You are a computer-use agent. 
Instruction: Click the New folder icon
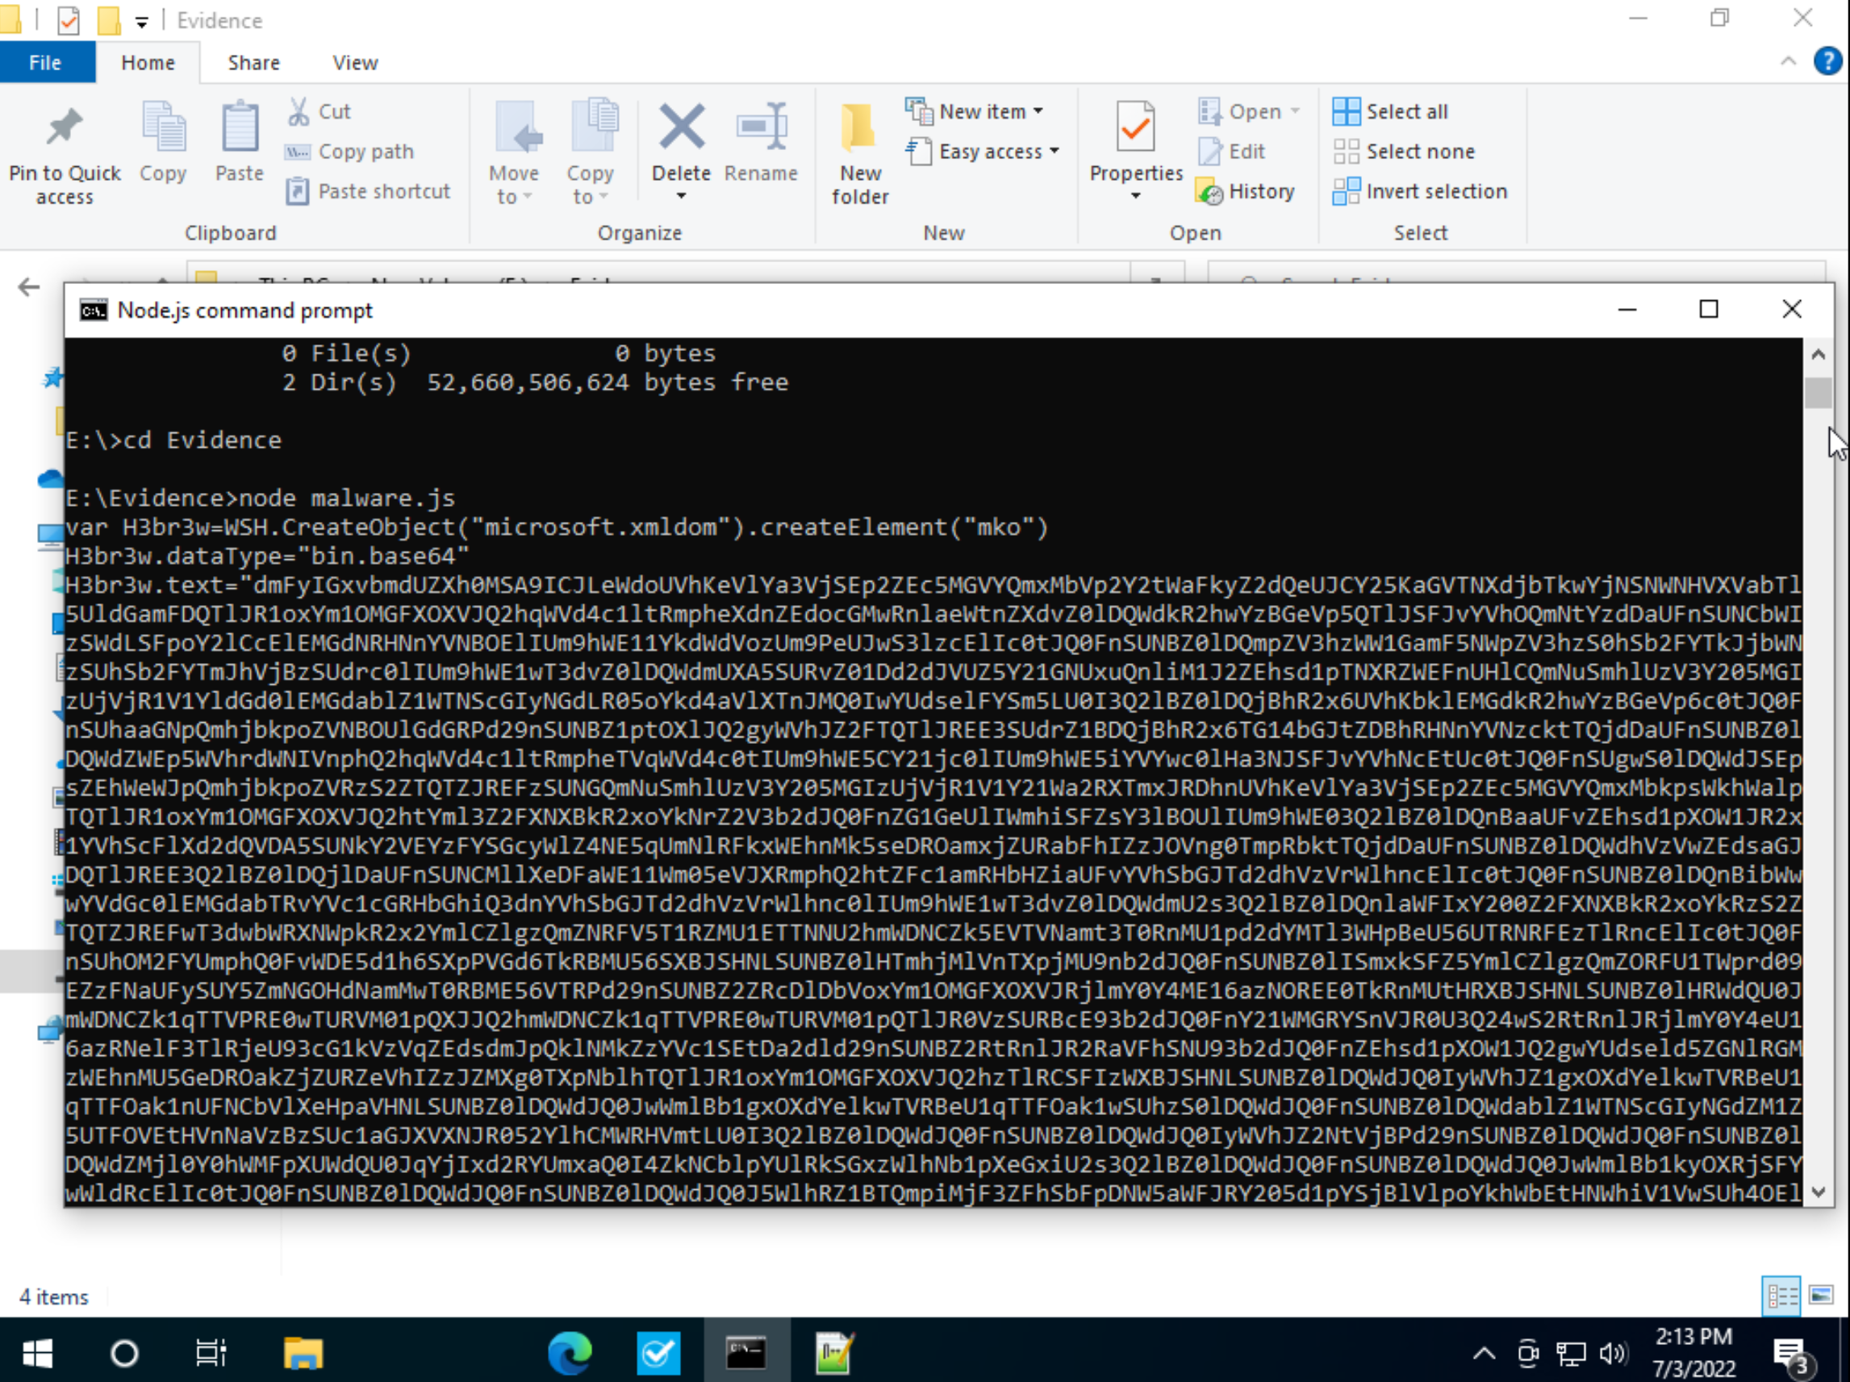pyautogui.click(x=859, y=128)
